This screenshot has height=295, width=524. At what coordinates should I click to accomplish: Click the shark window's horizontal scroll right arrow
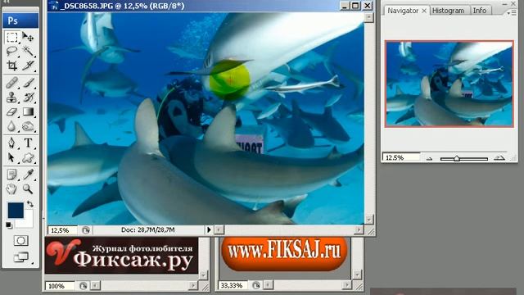pos(359,229)
